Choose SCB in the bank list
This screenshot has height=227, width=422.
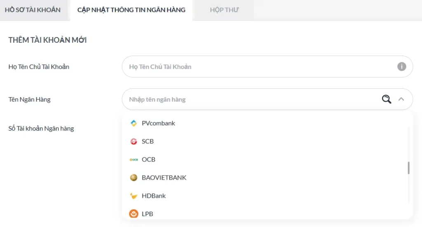(148, 141)
